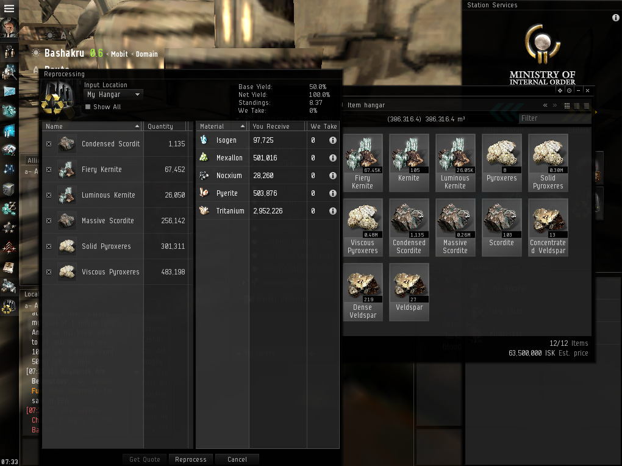This screenshot has height=466, width=622.
Task: Uncheck Condensed Scordit input row
Action: [48, 144]
